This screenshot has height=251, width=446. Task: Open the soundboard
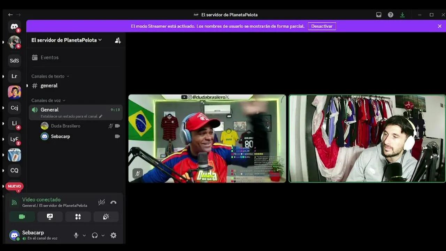[x=106, y=216]
